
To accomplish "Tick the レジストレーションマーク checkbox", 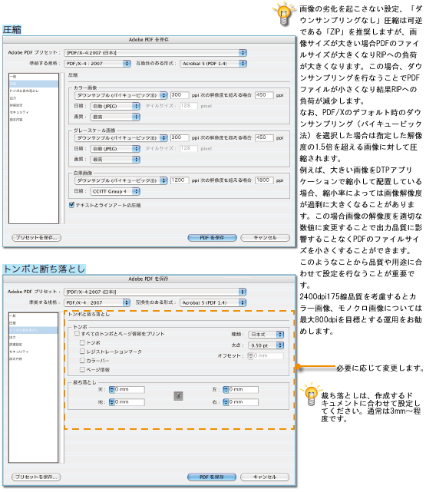I will [x=82, y=352].
